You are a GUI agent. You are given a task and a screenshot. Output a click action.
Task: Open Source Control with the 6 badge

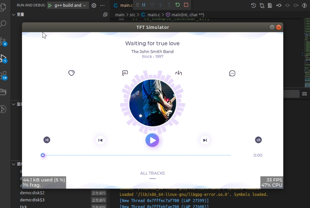coord(4,41)
